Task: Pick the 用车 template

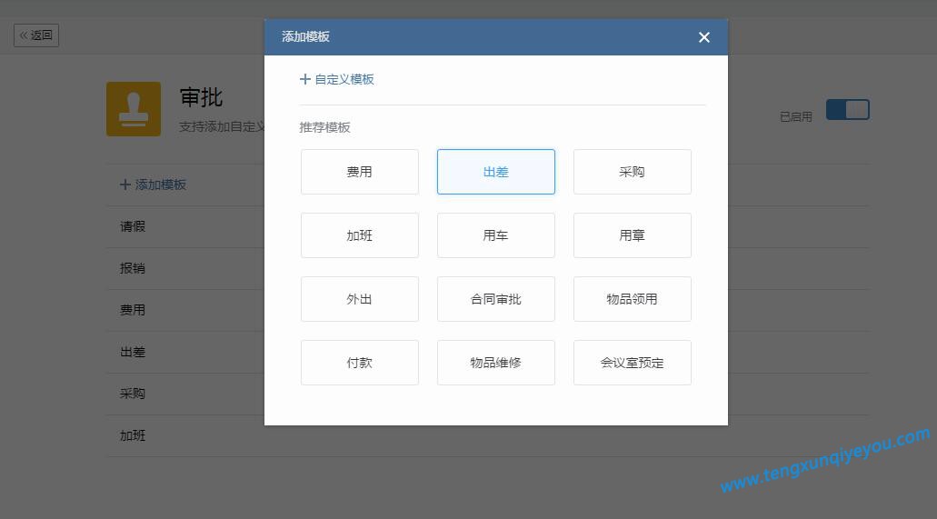Action: point(496,235)
